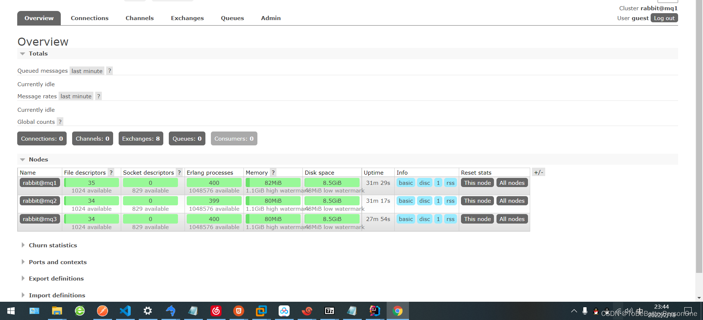Open help for the Memory column
703x320 pixels.
pyautogui.click(x=273, y=172)
